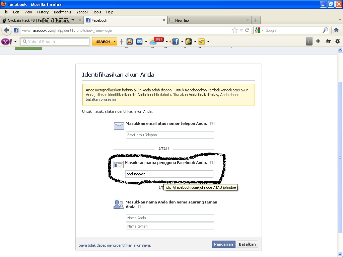Expand the mail icon dropdown arrow
Image resolution: width=343 pixels, height=257 pixels.
pyautogui.click(x=146, y=41)
